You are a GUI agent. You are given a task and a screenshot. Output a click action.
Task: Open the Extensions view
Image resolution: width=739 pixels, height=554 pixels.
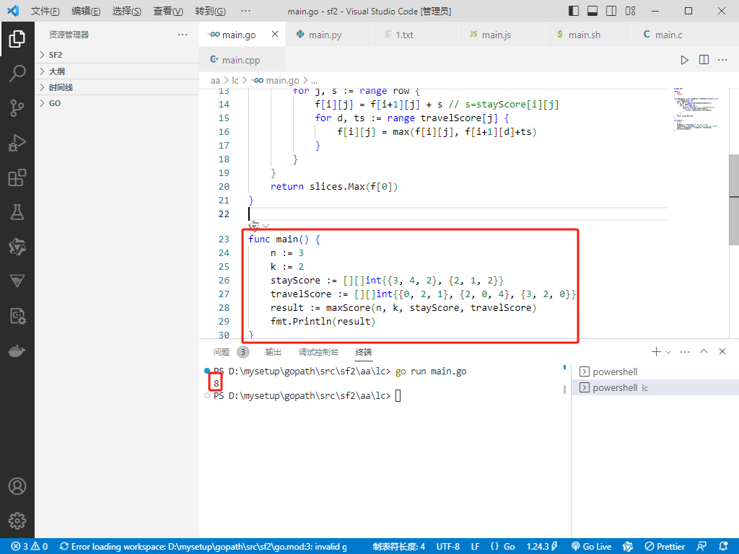(17, 177)
